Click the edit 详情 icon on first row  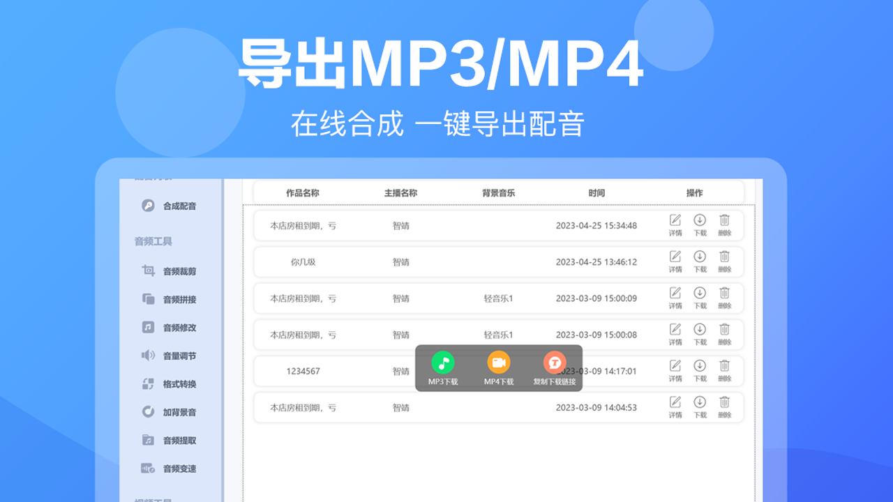675,221
